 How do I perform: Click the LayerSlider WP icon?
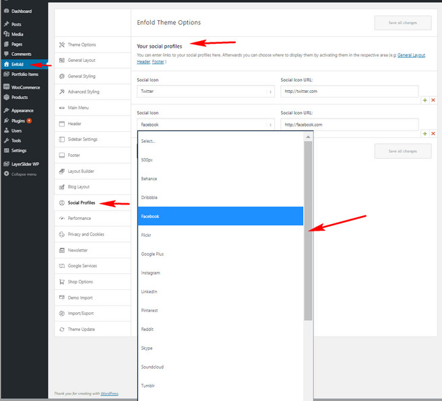7,164
